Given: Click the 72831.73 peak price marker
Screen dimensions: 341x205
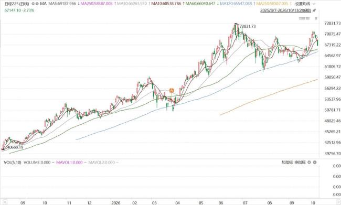Looking at the screenshot, I should [x=248, y=26].
